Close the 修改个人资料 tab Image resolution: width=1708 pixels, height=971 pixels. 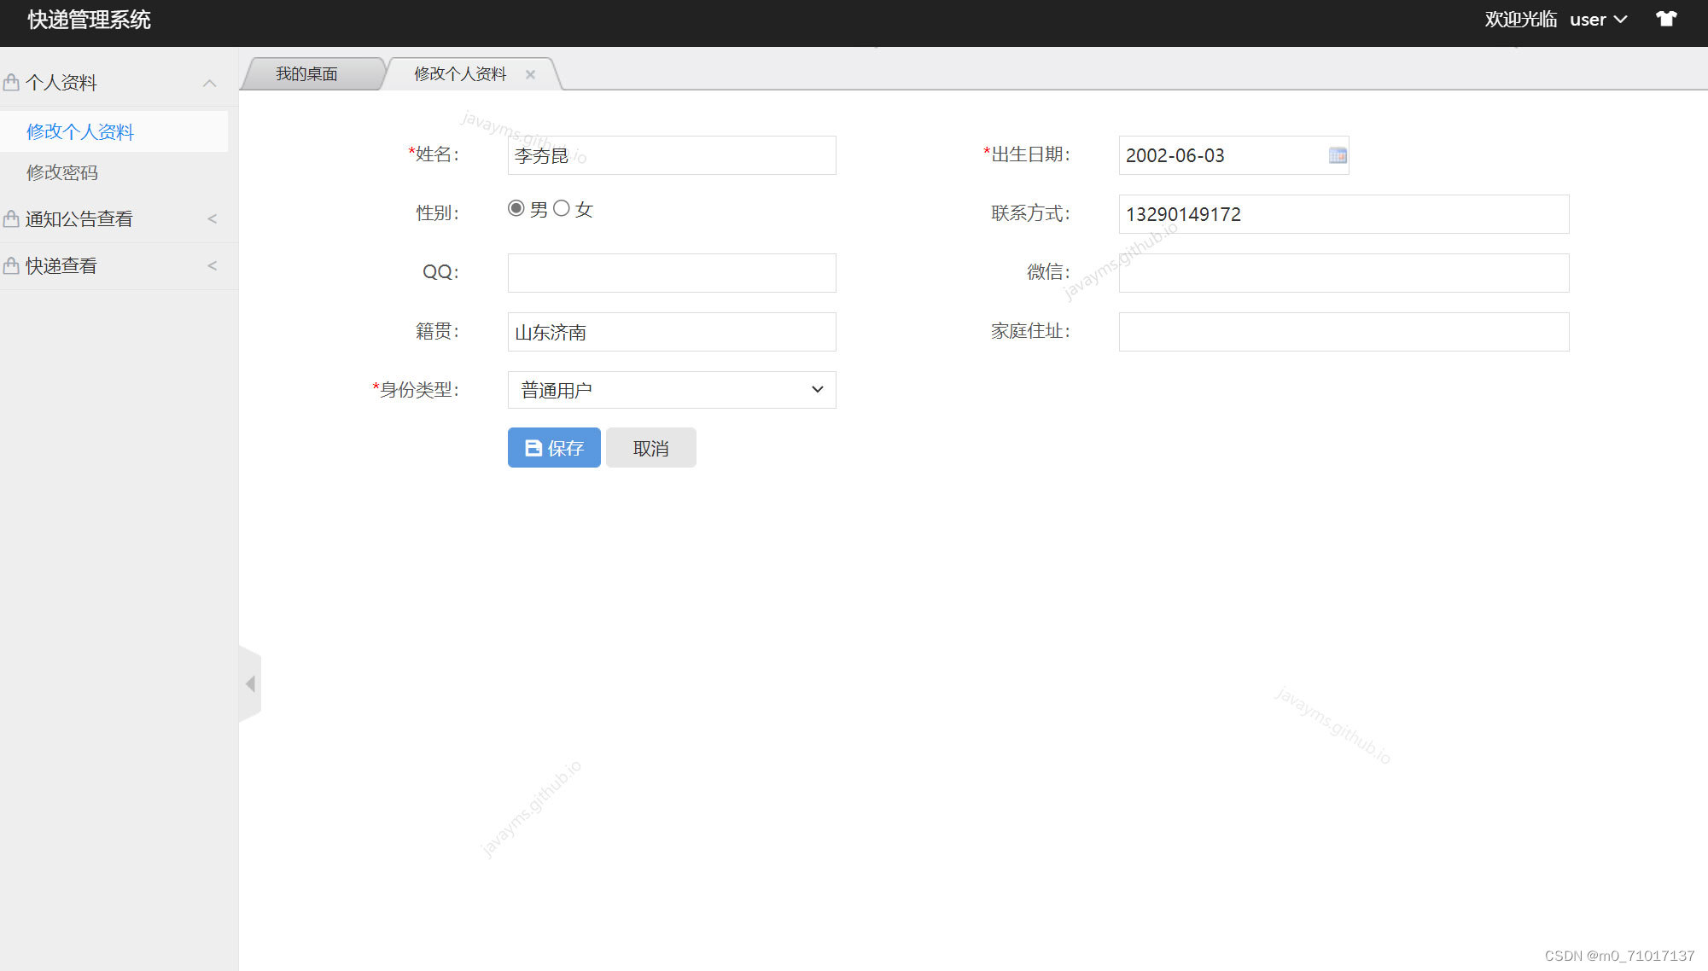pos(530,74)
